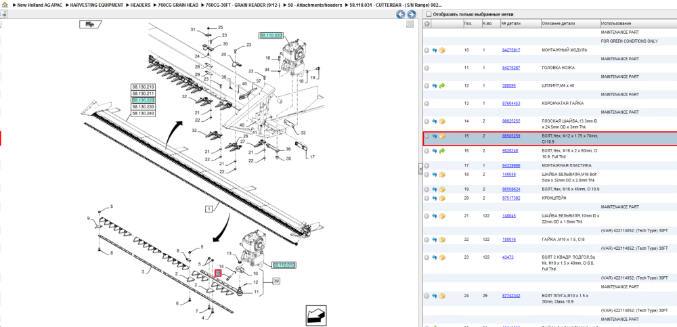This screenshot has height=327, width=677.
Task: Go to the home icon in breadcrumb
Action: pyautogui.click(x=4, y=4)
